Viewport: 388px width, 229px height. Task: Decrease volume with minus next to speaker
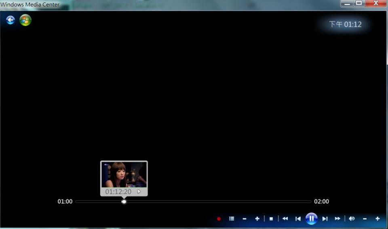365,219
